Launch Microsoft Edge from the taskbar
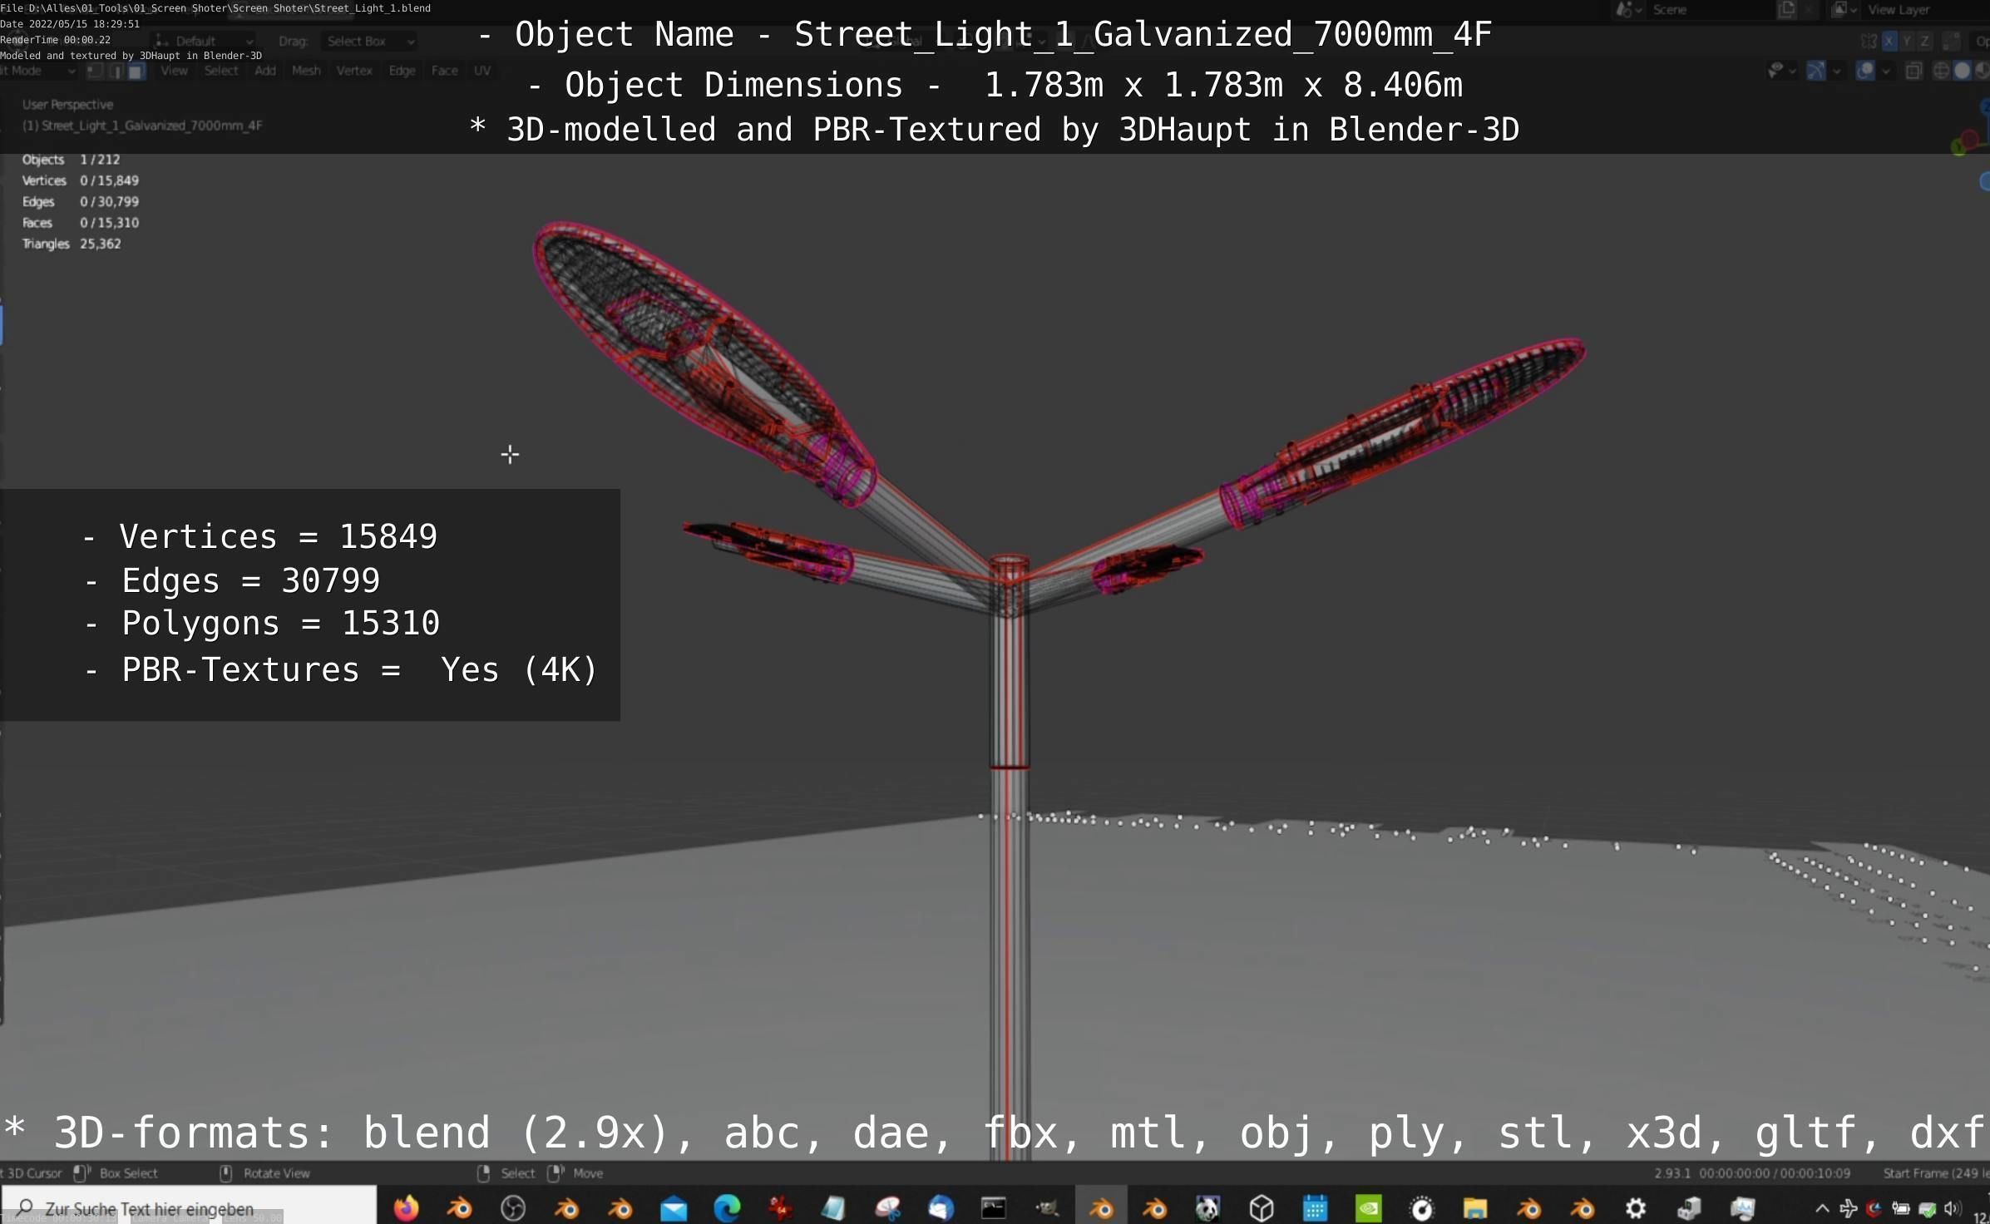 coord(727,1207)
